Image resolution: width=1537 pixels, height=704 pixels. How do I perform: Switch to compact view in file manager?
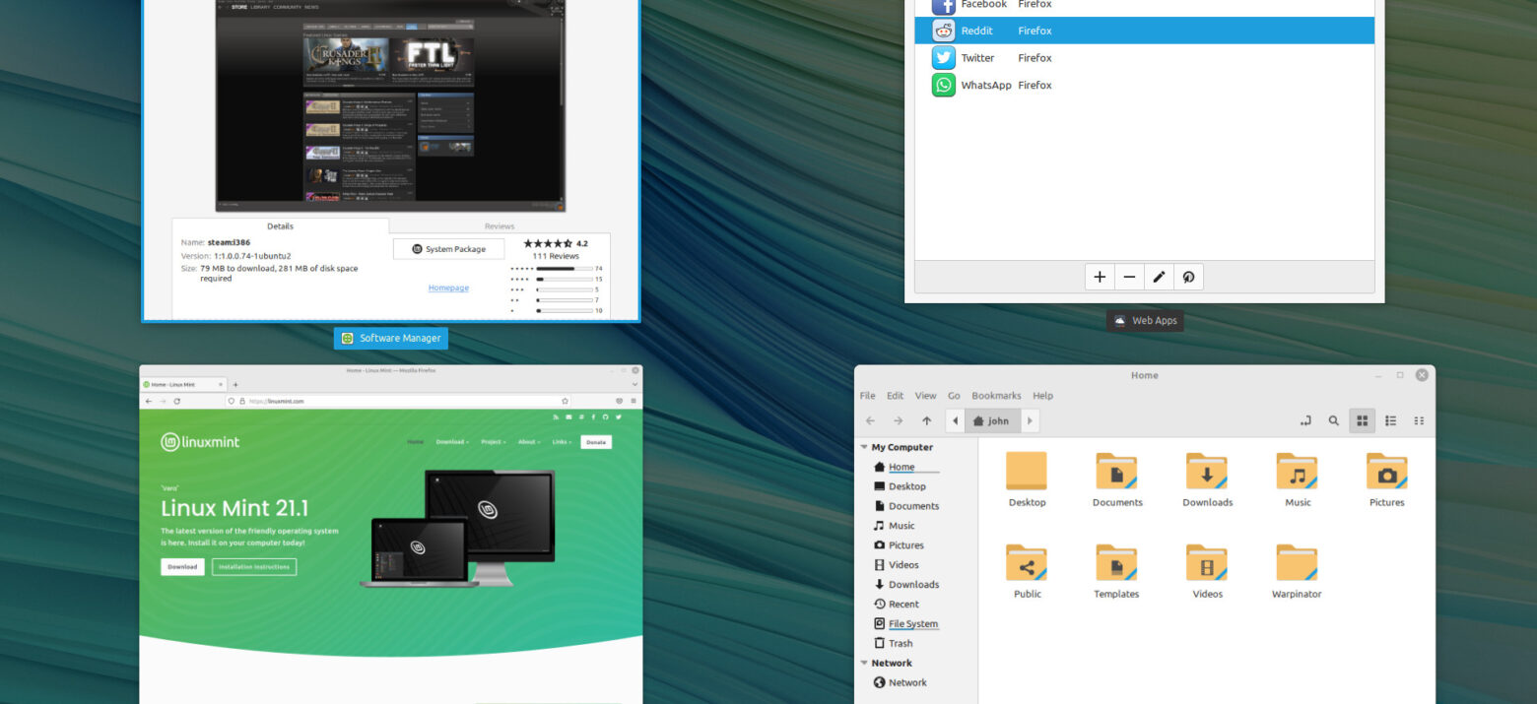click(1419, 420)
